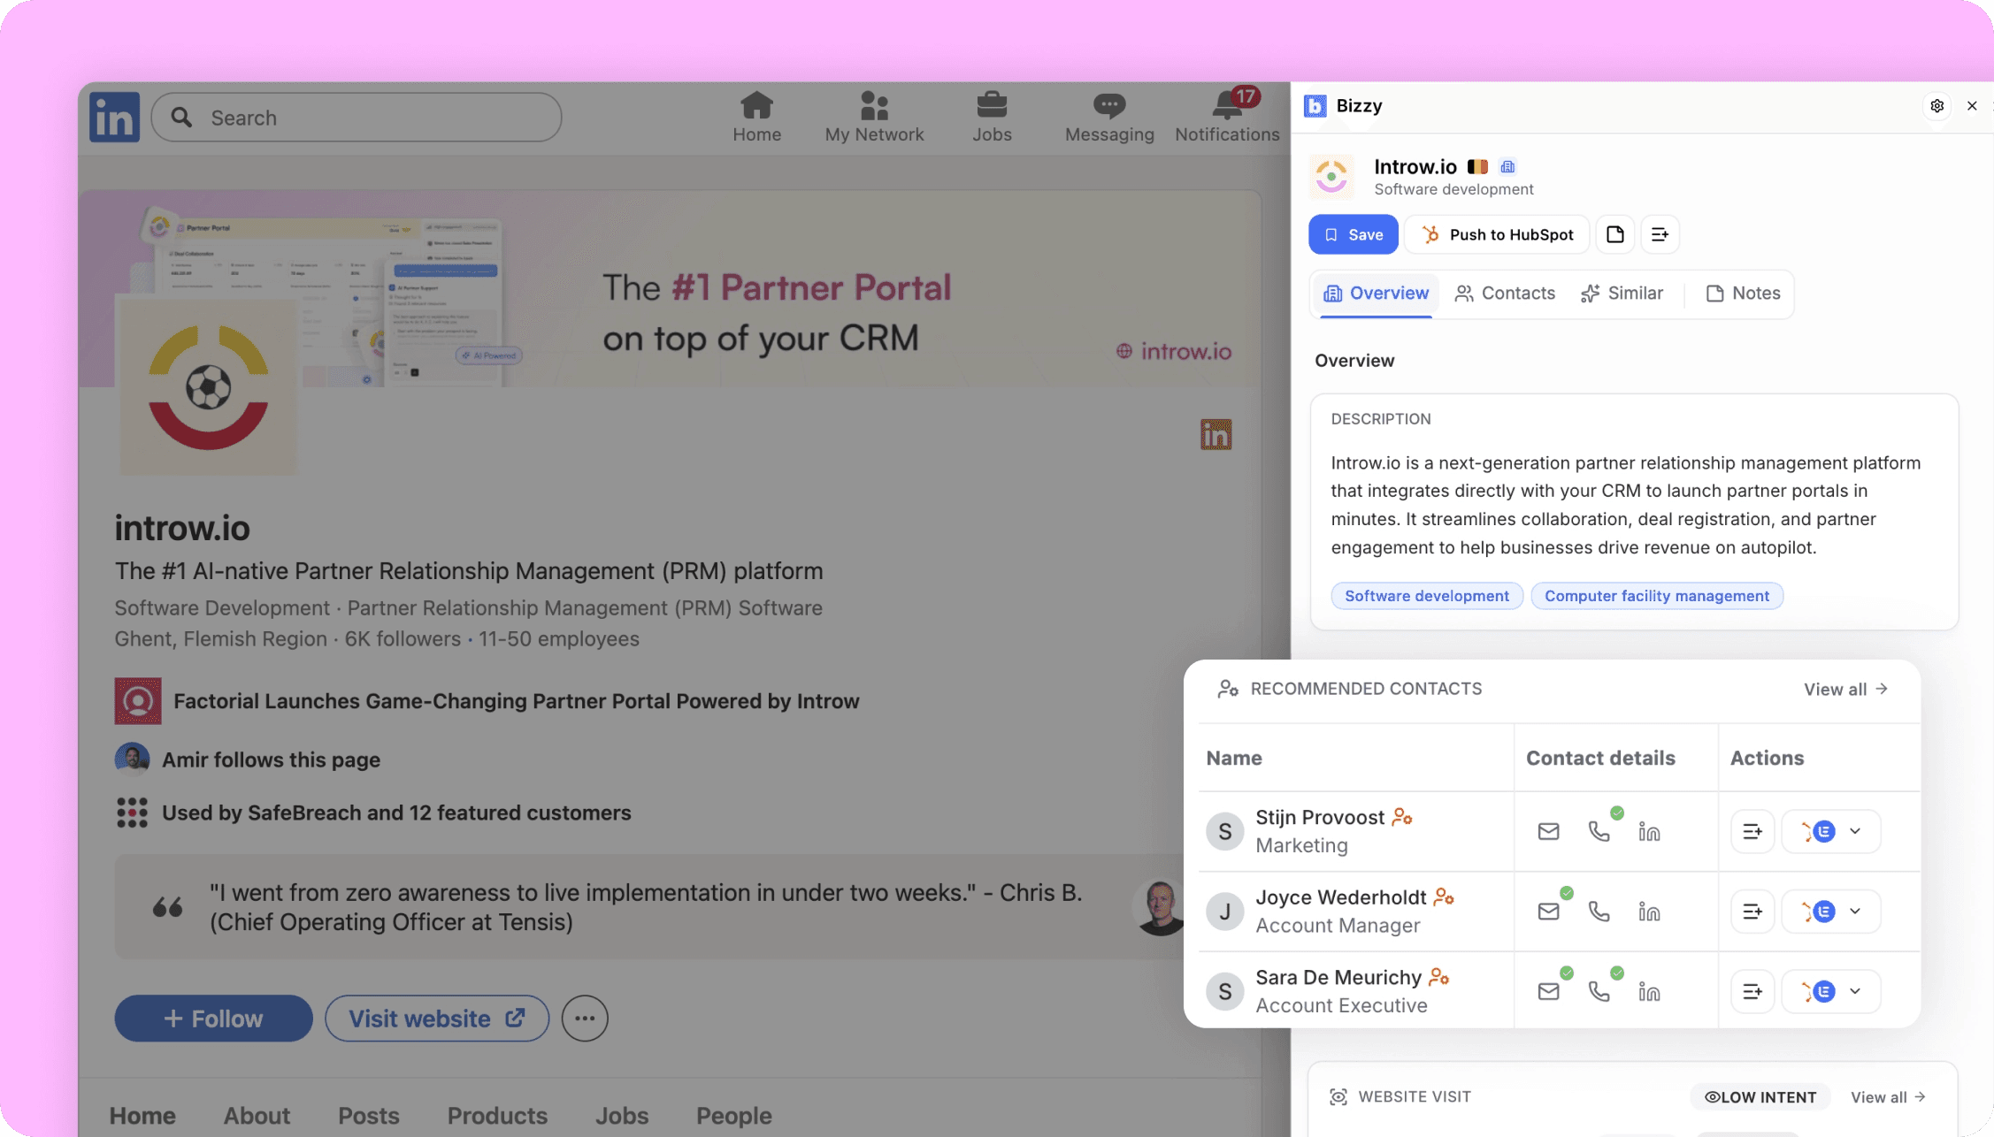The height and width of the screenshot is (1137, 1994).
Task: Open the About tab on the company page
Action: 257,1116
